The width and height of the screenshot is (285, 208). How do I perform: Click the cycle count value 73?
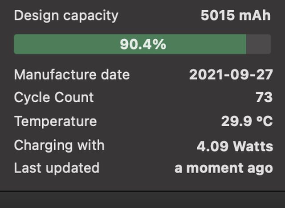(264, 98)
